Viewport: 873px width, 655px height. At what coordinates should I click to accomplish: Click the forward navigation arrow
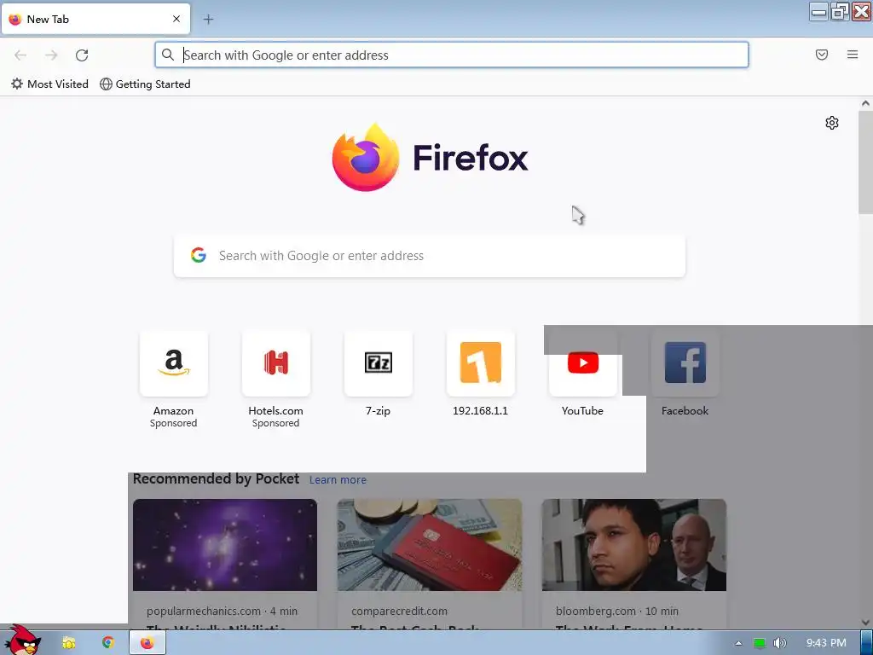click(51, 55)
